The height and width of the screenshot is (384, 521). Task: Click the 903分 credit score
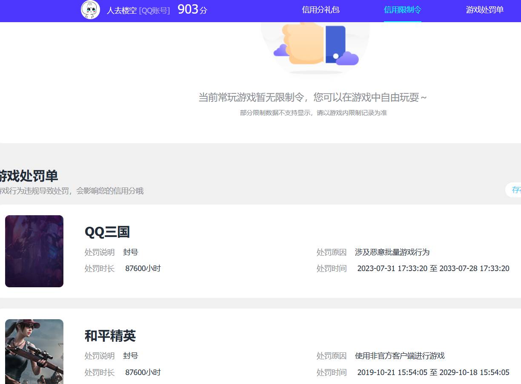click(192, 9)
